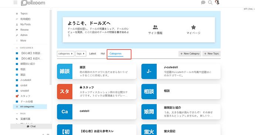This screenshot has width=255, height=135.
Task: Click the orange スタ category badge
Action: click(x=65, y=91)
